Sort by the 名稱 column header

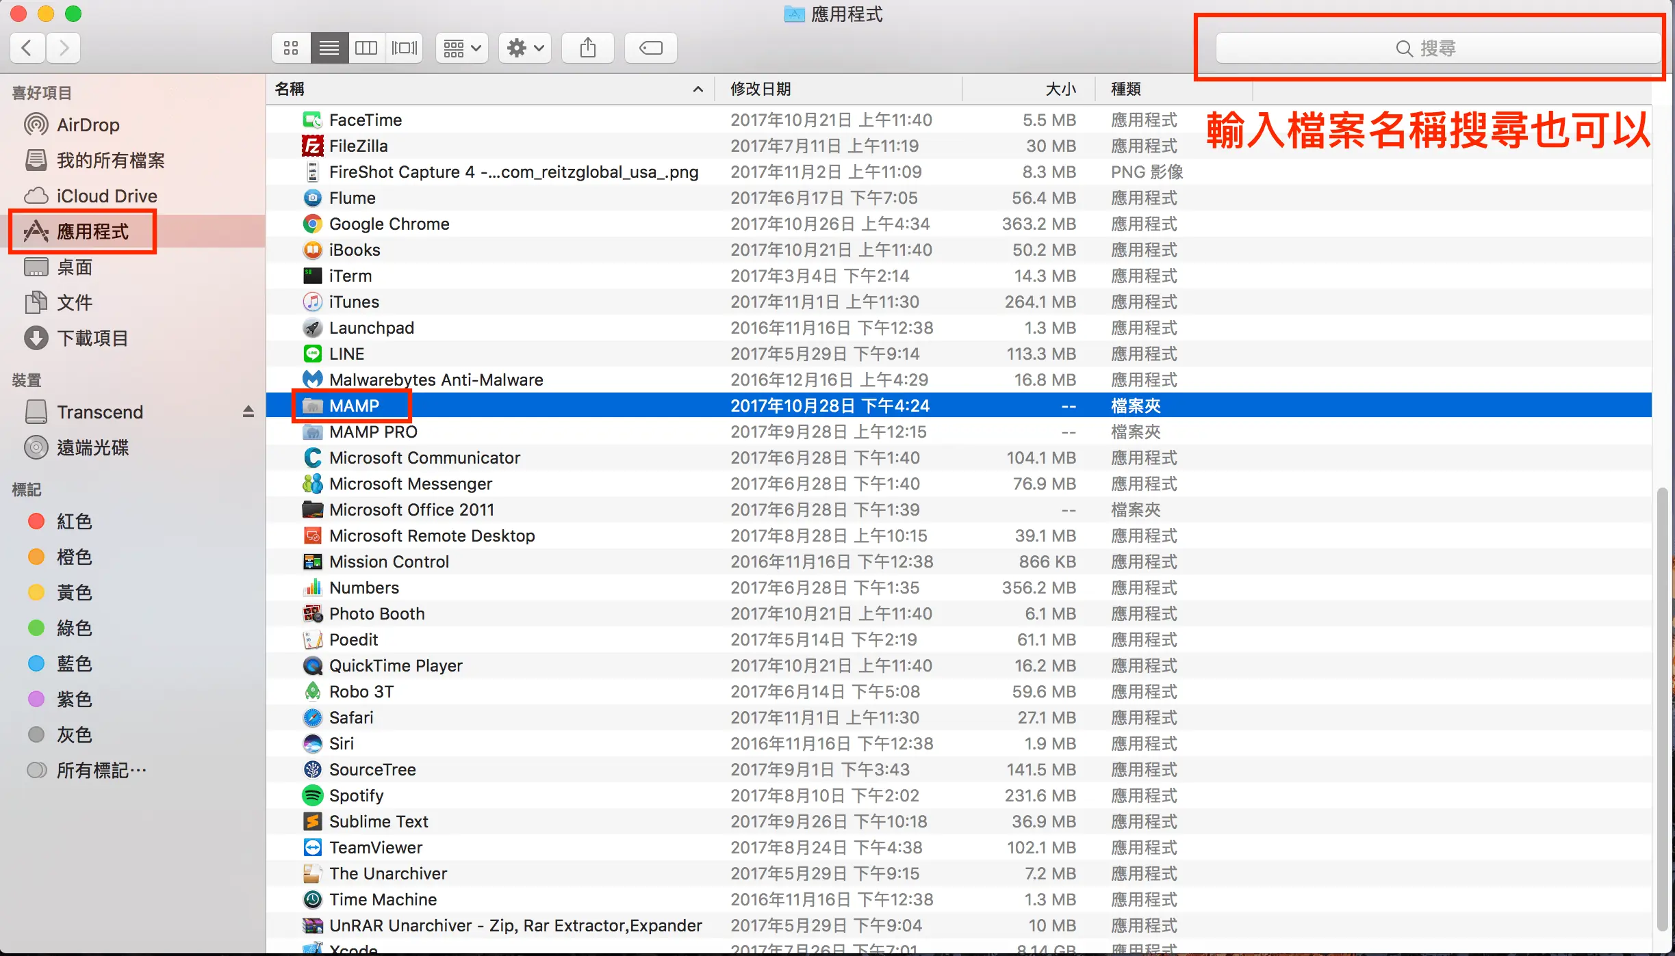pyautogui.click(x=490, y=89)
